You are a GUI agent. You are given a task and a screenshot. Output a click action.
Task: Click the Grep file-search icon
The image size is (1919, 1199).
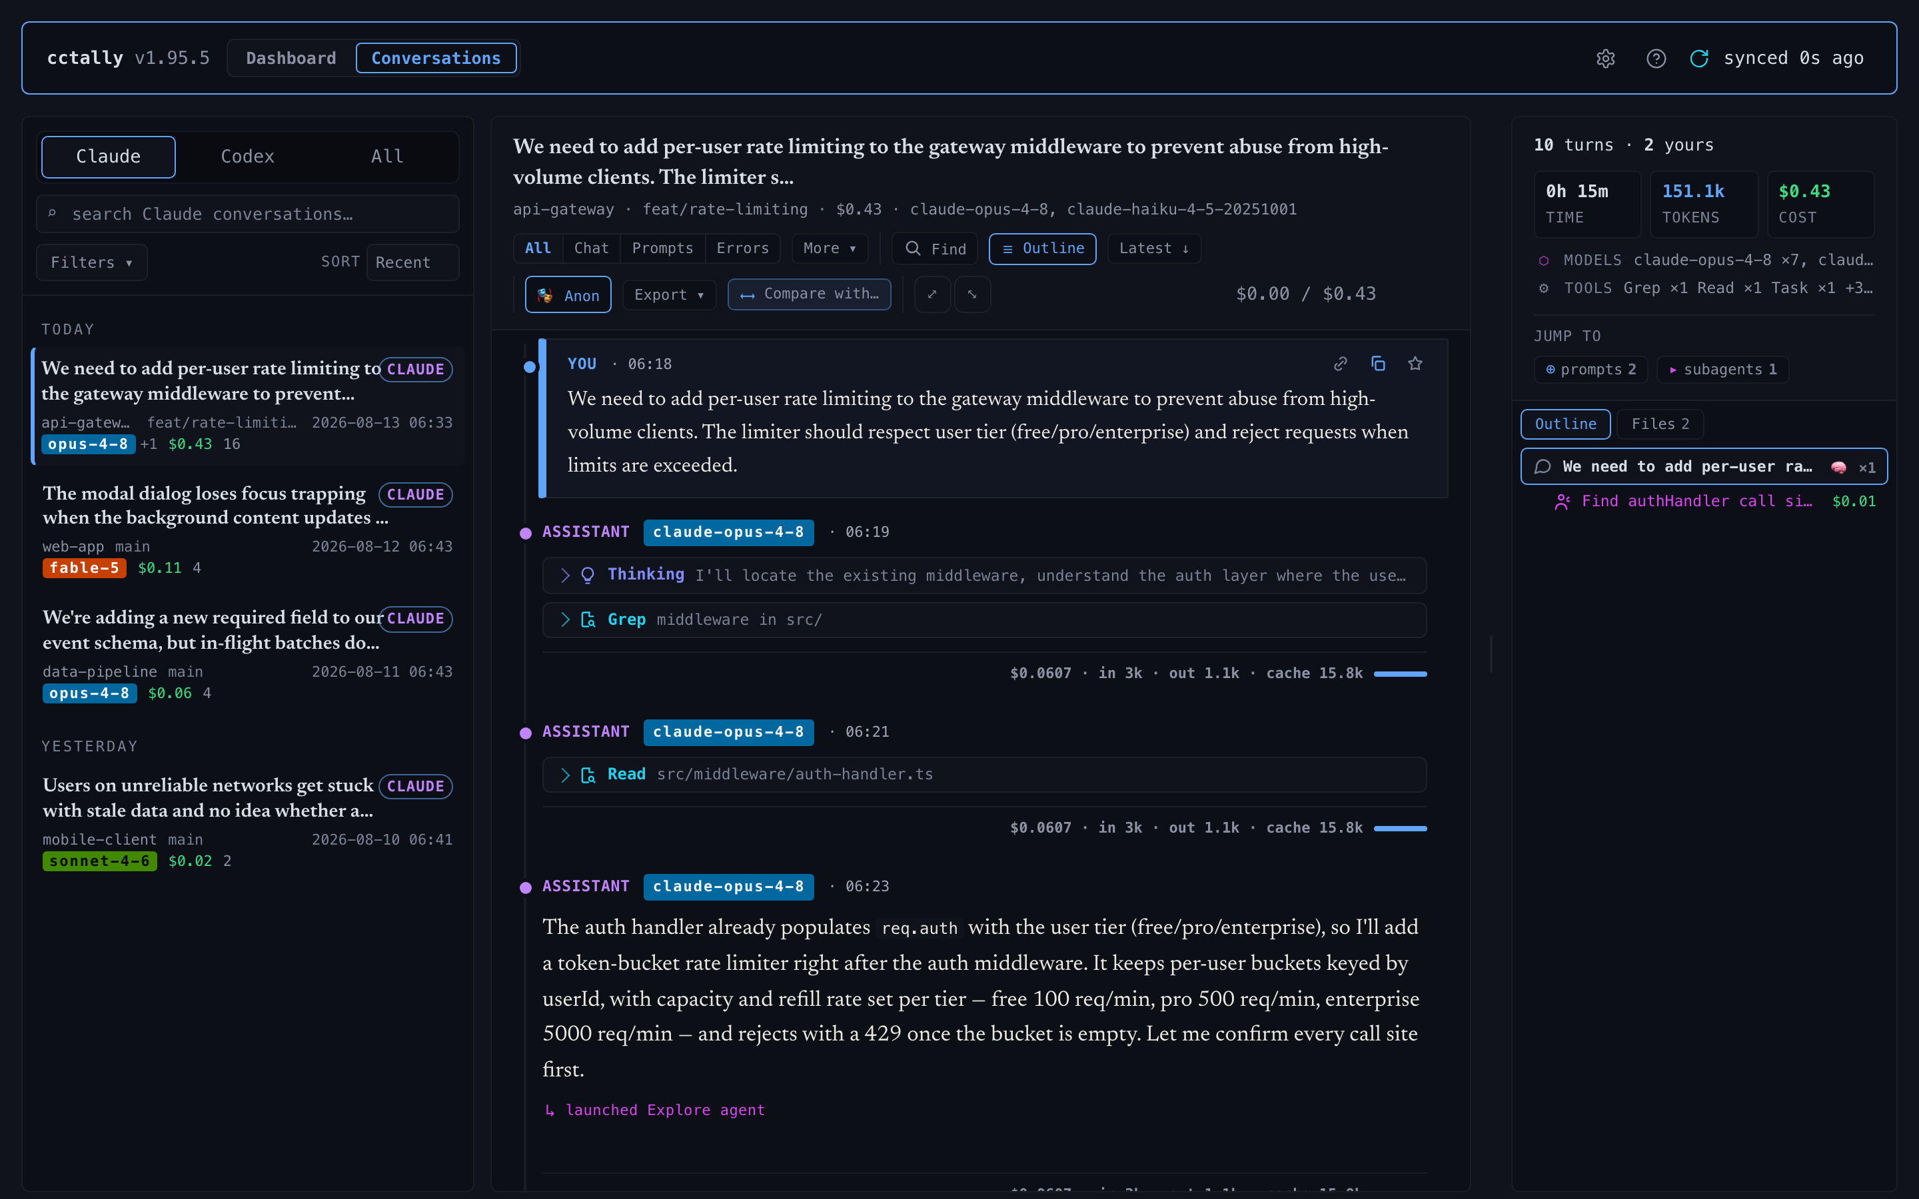click(588, 619)
